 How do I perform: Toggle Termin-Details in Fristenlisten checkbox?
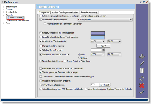[x=65, y=61]
